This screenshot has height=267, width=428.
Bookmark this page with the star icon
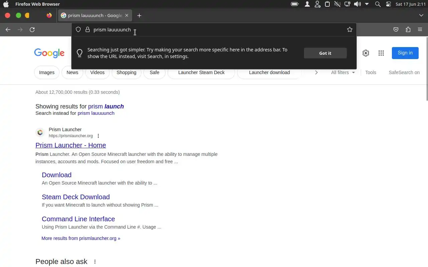pyautogui.click(x=350, y=29)
